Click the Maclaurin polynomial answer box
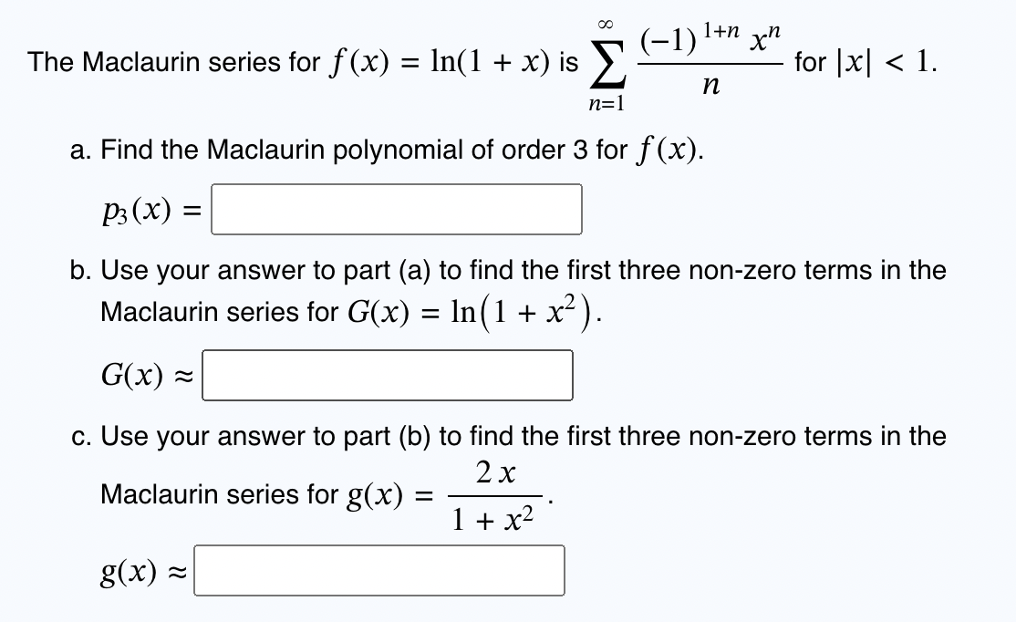Viewport: 1016px width, 622px height. [396, 209]
